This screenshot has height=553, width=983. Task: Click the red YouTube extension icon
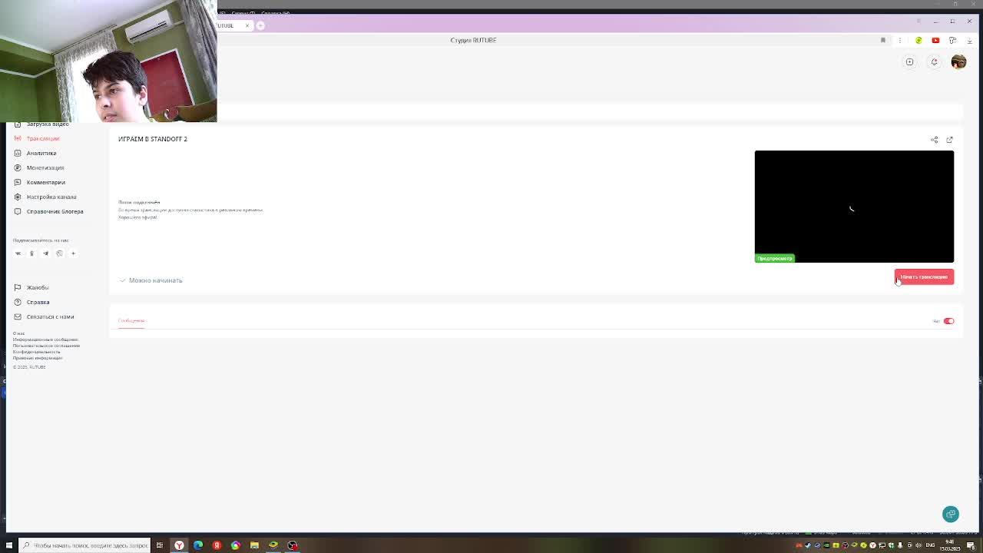pos(935,40)
